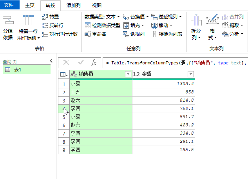This screenshot has width=248, height=179.
Task: Click the amount cell 858
Action: click(163, 92)
